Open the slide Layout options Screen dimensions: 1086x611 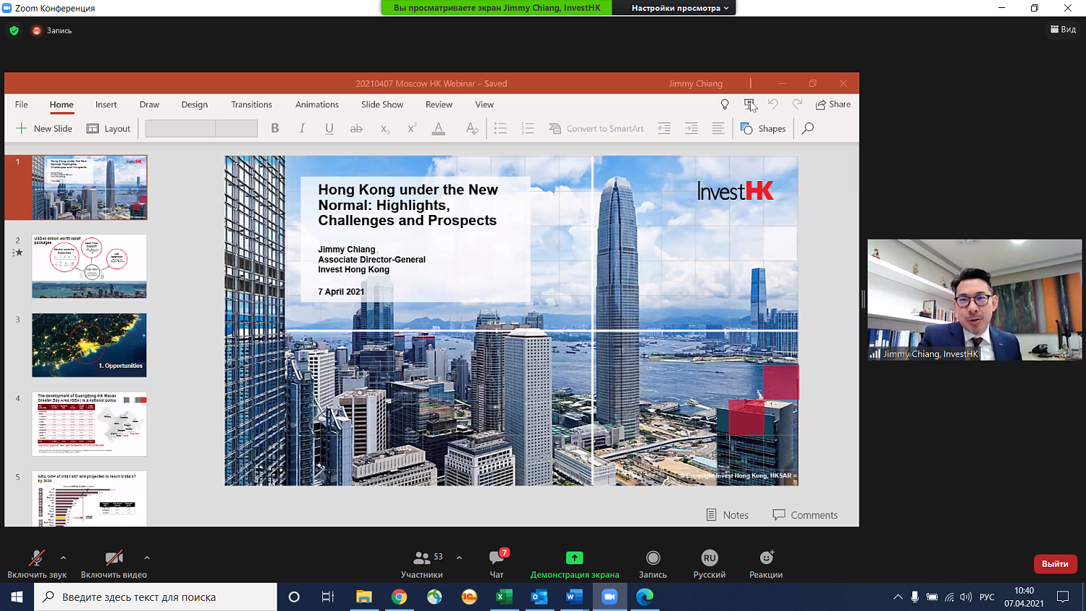pyautogui.click(x=109, y=128)
